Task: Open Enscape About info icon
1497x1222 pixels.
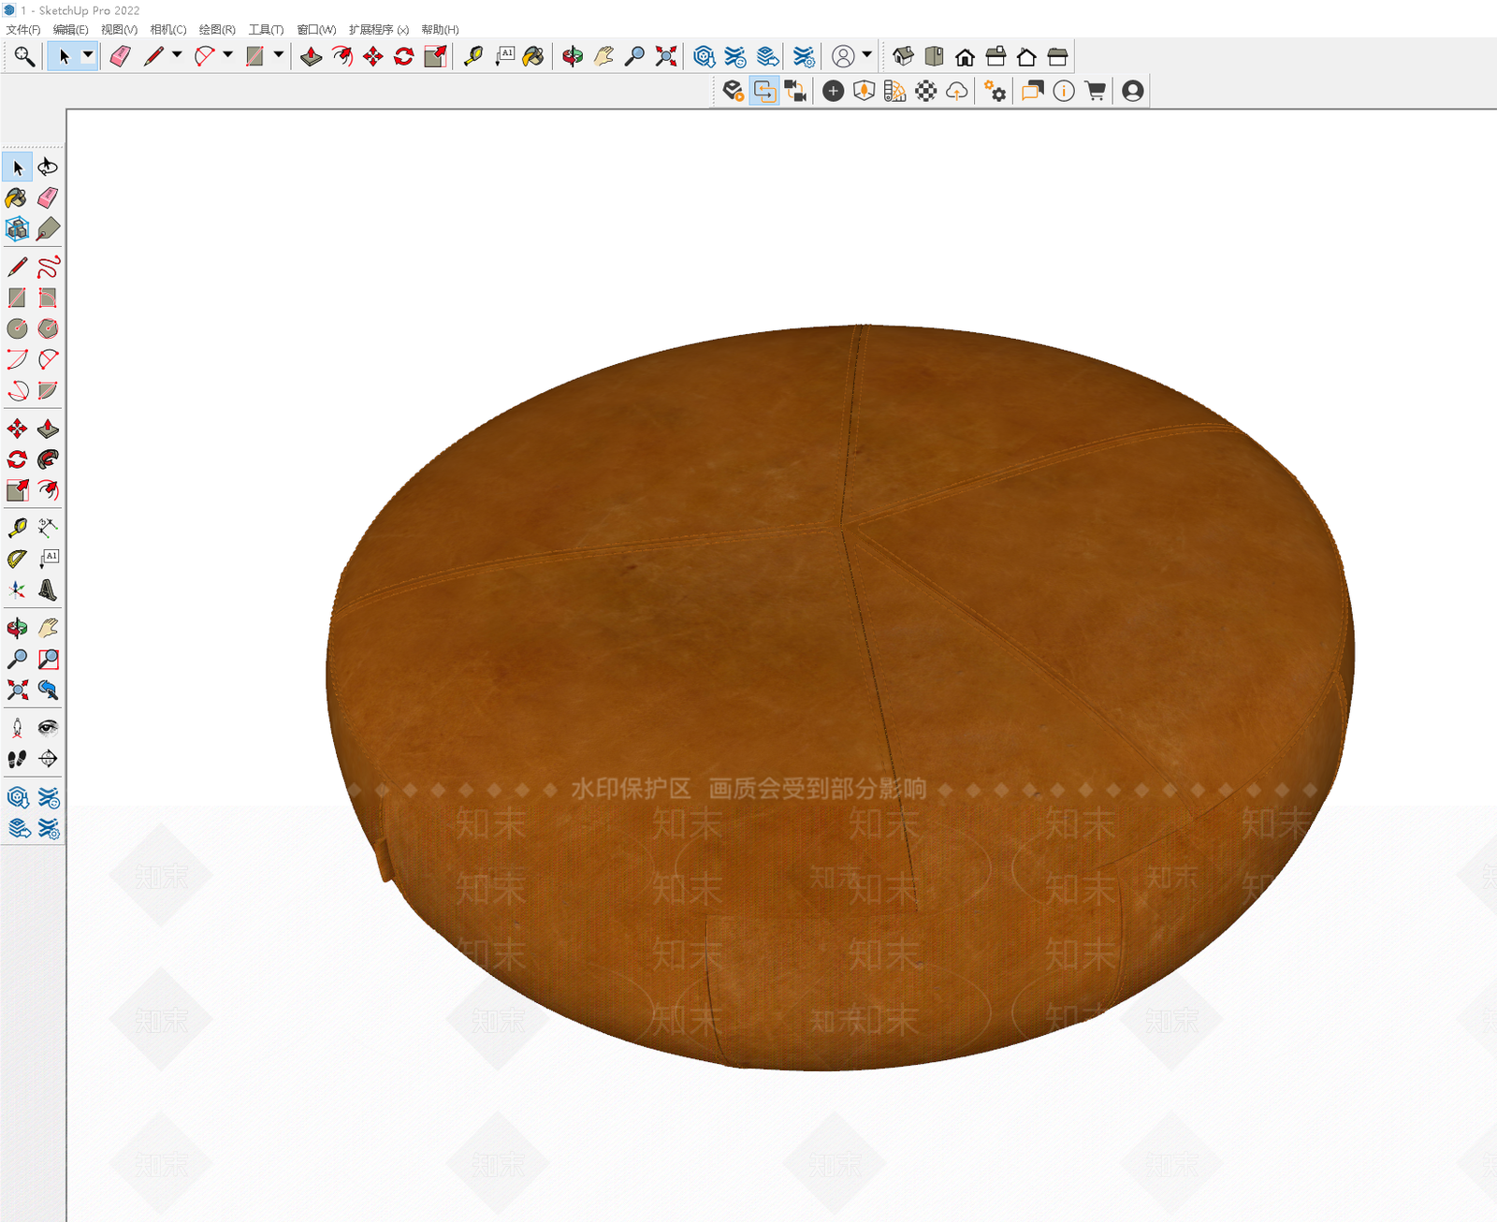Action: point(1064,92)
